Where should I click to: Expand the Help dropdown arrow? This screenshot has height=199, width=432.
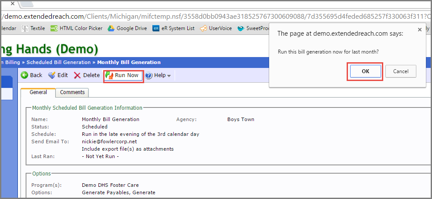point(169,76)
